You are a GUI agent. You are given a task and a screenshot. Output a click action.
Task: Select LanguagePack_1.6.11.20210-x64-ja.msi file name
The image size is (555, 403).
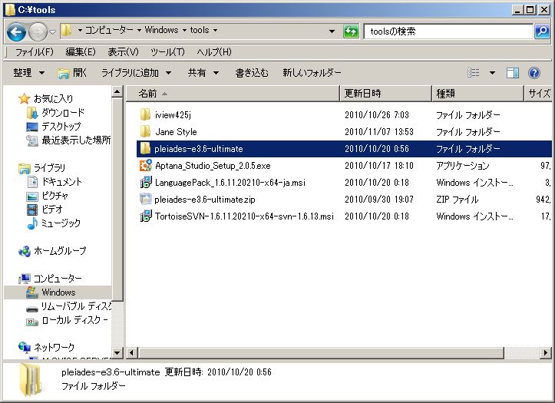point(230,183)
